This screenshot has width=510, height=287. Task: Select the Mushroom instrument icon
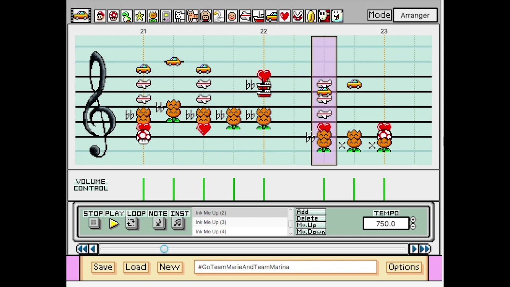point(114,16)
